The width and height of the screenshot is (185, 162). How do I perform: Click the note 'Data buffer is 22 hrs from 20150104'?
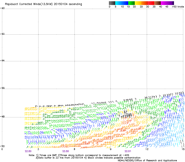tap(61, 158)
